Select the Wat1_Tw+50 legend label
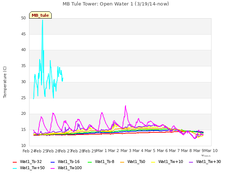This screenshot has height=175, width=233. click(x=32, y=168)
